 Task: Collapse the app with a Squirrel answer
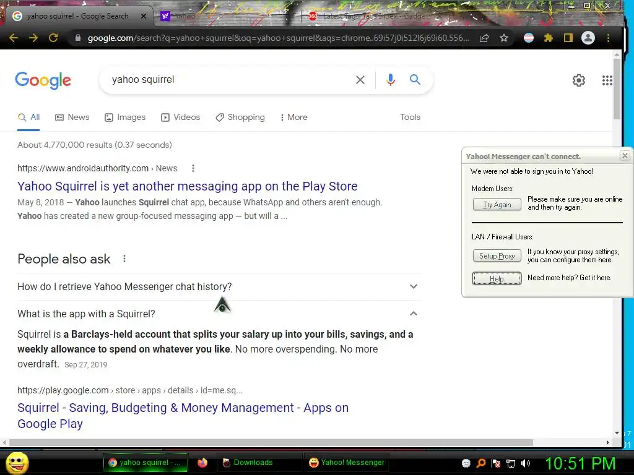(x=219, y=314)
